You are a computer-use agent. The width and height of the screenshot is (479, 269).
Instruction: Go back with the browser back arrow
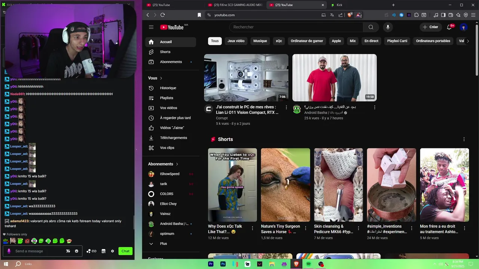pos(148,15)
